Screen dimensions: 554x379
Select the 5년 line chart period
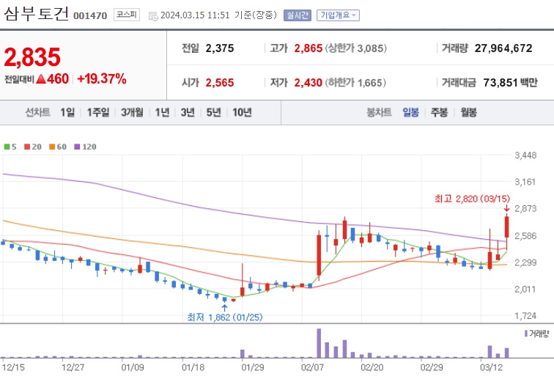213,112
